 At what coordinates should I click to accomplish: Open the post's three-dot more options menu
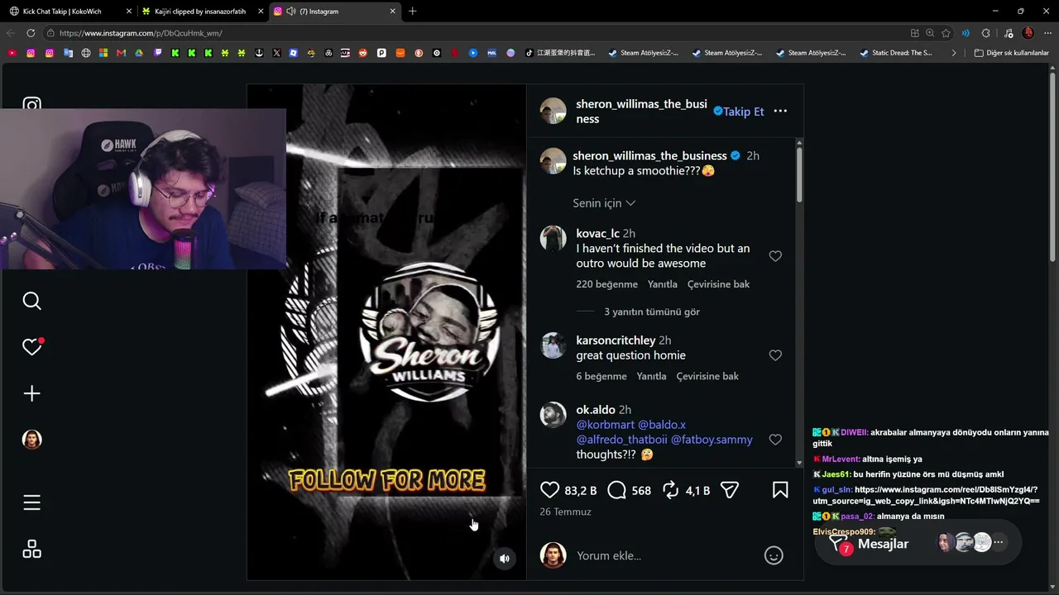click(x=780, y=111)
